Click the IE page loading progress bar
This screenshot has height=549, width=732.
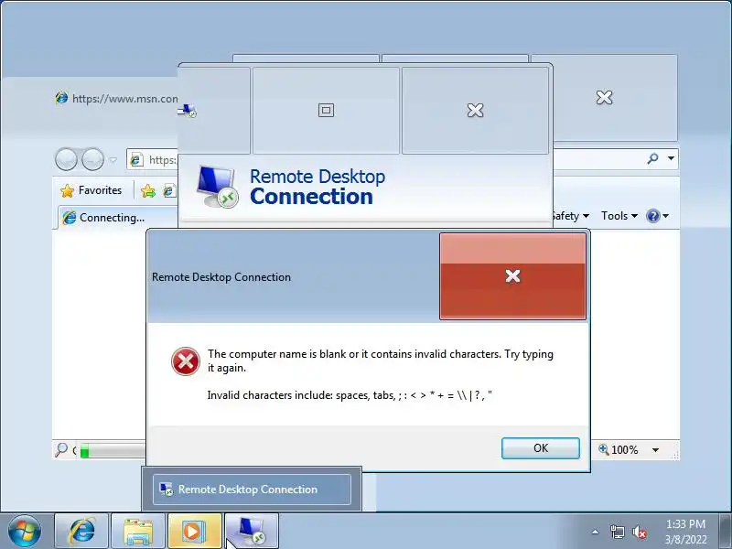pyautogui.click(x=112, y=451)
